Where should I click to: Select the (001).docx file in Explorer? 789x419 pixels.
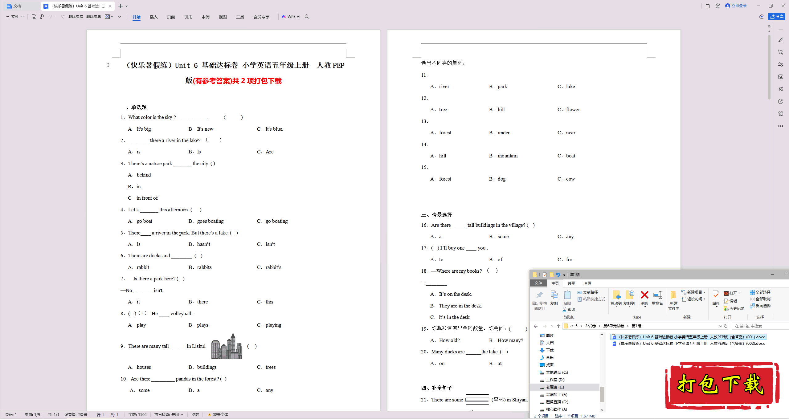click(688, 337)
